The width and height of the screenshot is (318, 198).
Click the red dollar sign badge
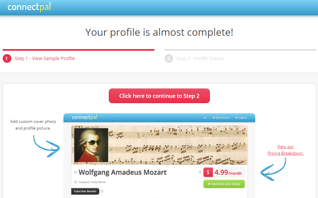tap(208, 172)
